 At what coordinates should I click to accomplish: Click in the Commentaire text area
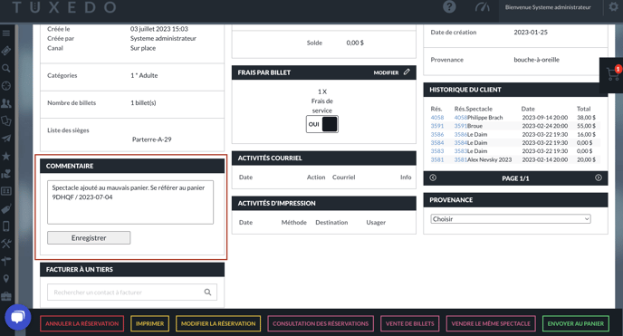tap(130, 202)
